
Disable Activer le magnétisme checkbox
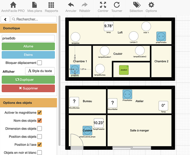[40, 112]
